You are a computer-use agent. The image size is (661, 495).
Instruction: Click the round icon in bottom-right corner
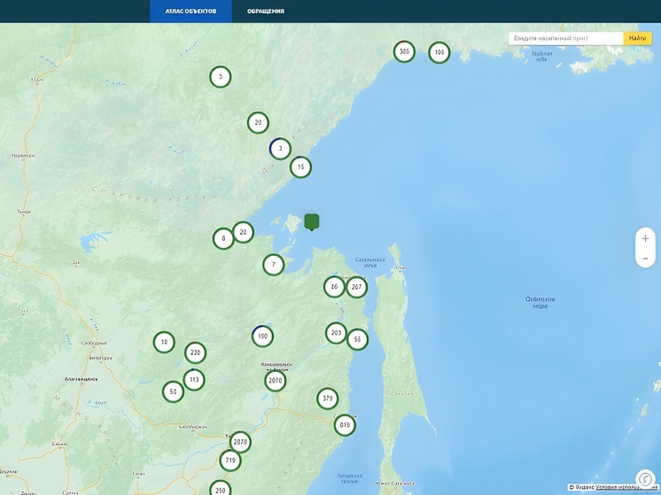pyautogui.click(x=645, y=479)
